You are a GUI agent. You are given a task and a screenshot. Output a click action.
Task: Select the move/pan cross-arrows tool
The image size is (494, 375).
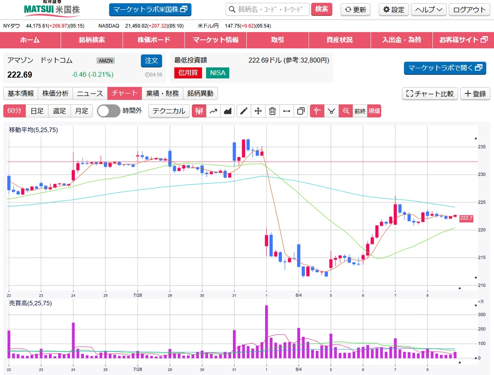(258, 111)
